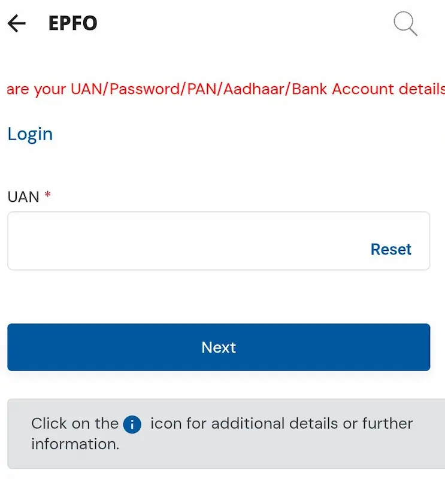Tap the EPFO title in the header
This screenshot has width=445, height=479.
[72, 23]
